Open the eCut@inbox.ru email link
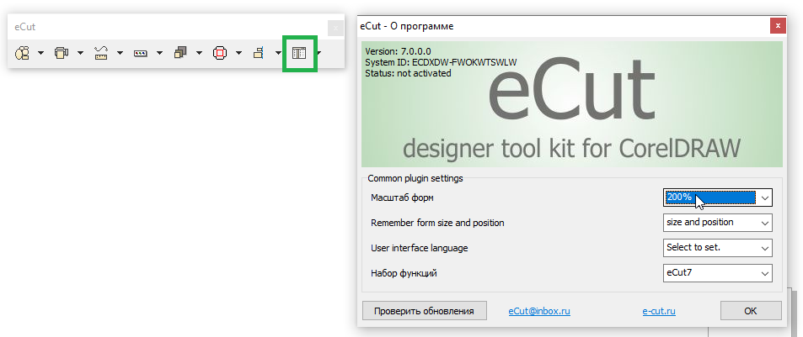Screen dimensions: 803x337 point(539,311)
